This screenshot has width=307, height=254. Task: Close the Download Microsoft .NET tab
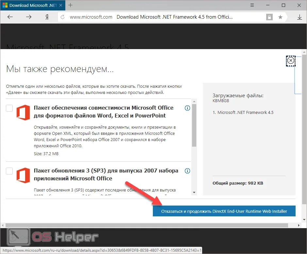[x=61, y=5]
